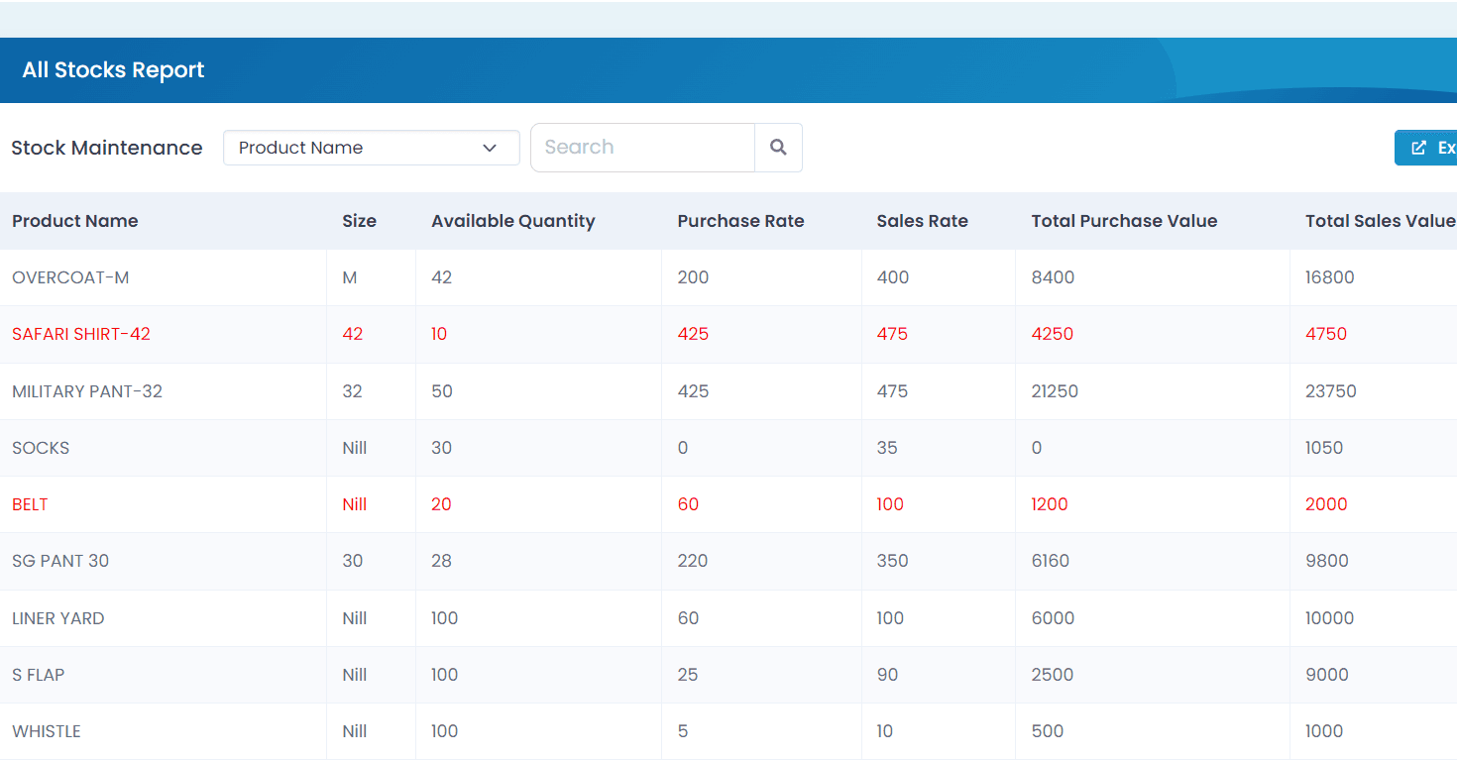Click into the Search input field
Screen dimensions: 1457x760
643,148
